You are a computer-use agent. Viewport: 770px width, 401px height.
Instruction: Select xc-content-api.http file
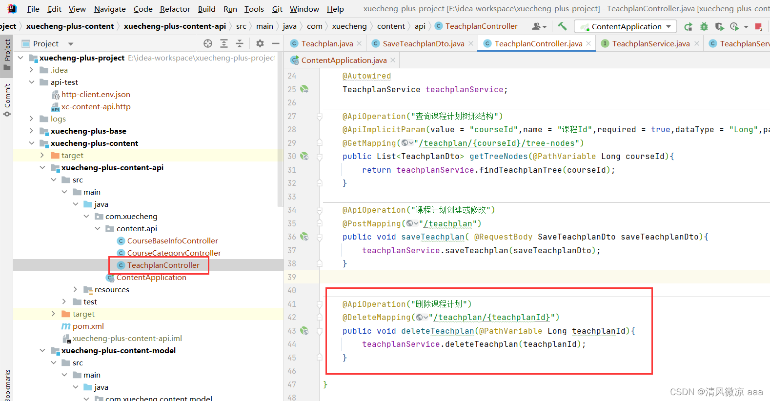(96, 106)
